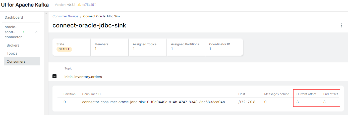The height and width of the screenshot is (115, 348).
Task: Select Consumers in the sidebar
Action: pyautogui.click(x=22, y=61)
